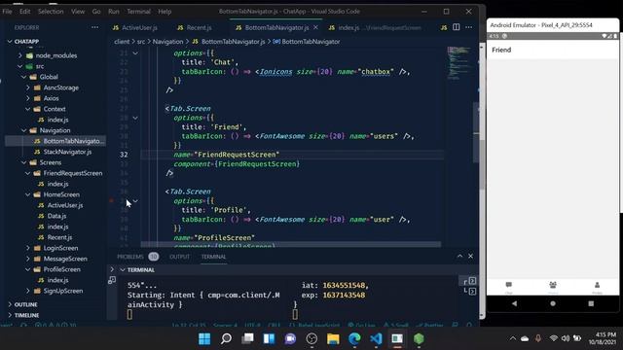
Task: Click src in the breadcrumb path
Action: tap(140, 42)
